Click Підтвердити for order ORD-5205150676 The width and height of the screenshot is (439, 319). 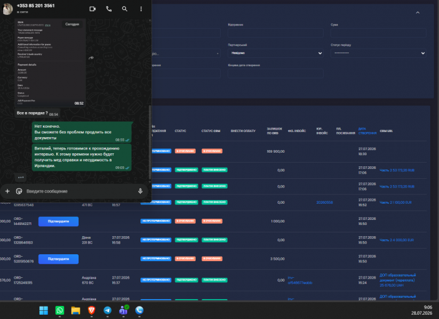pos(59,259)
